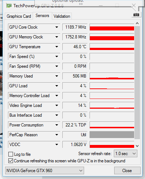Enable the Log to file checkbox

coord(11,154)
